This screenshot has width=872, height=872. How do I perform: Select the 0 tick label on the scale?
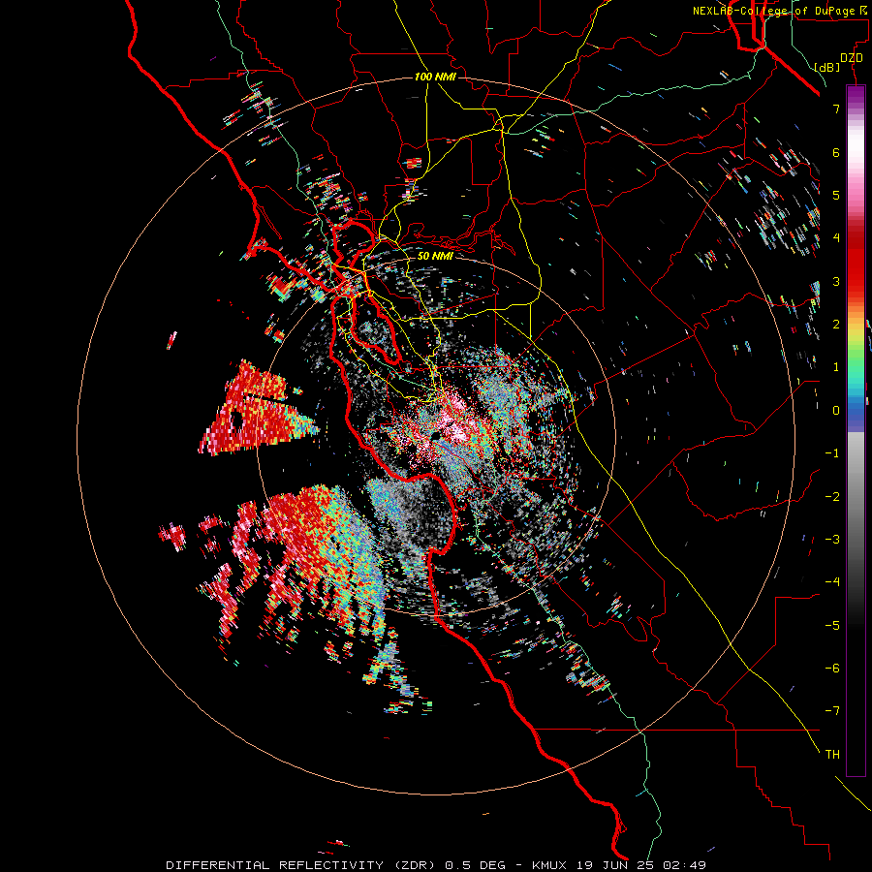[836, 411]
